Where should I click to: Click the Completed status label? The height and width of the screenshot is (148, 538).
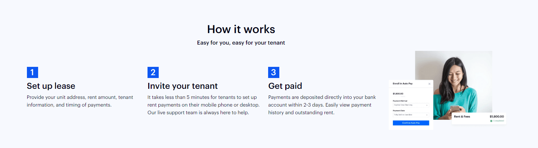point(498,121)
